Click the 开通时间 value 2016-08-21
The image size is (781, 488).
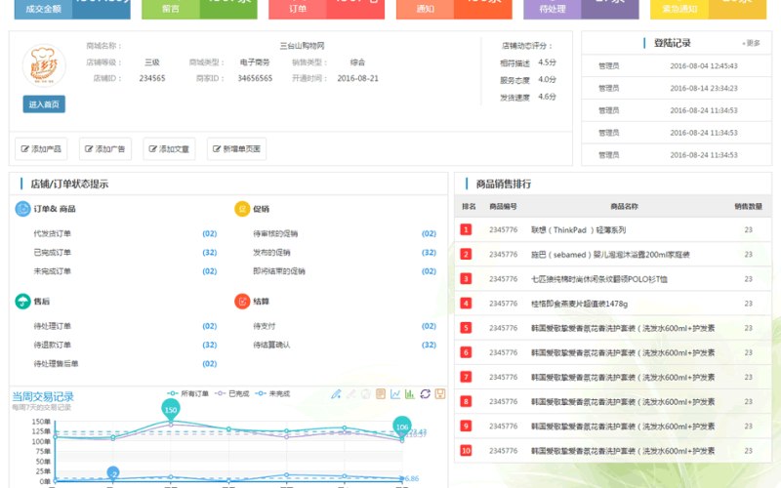coord(357,78)
